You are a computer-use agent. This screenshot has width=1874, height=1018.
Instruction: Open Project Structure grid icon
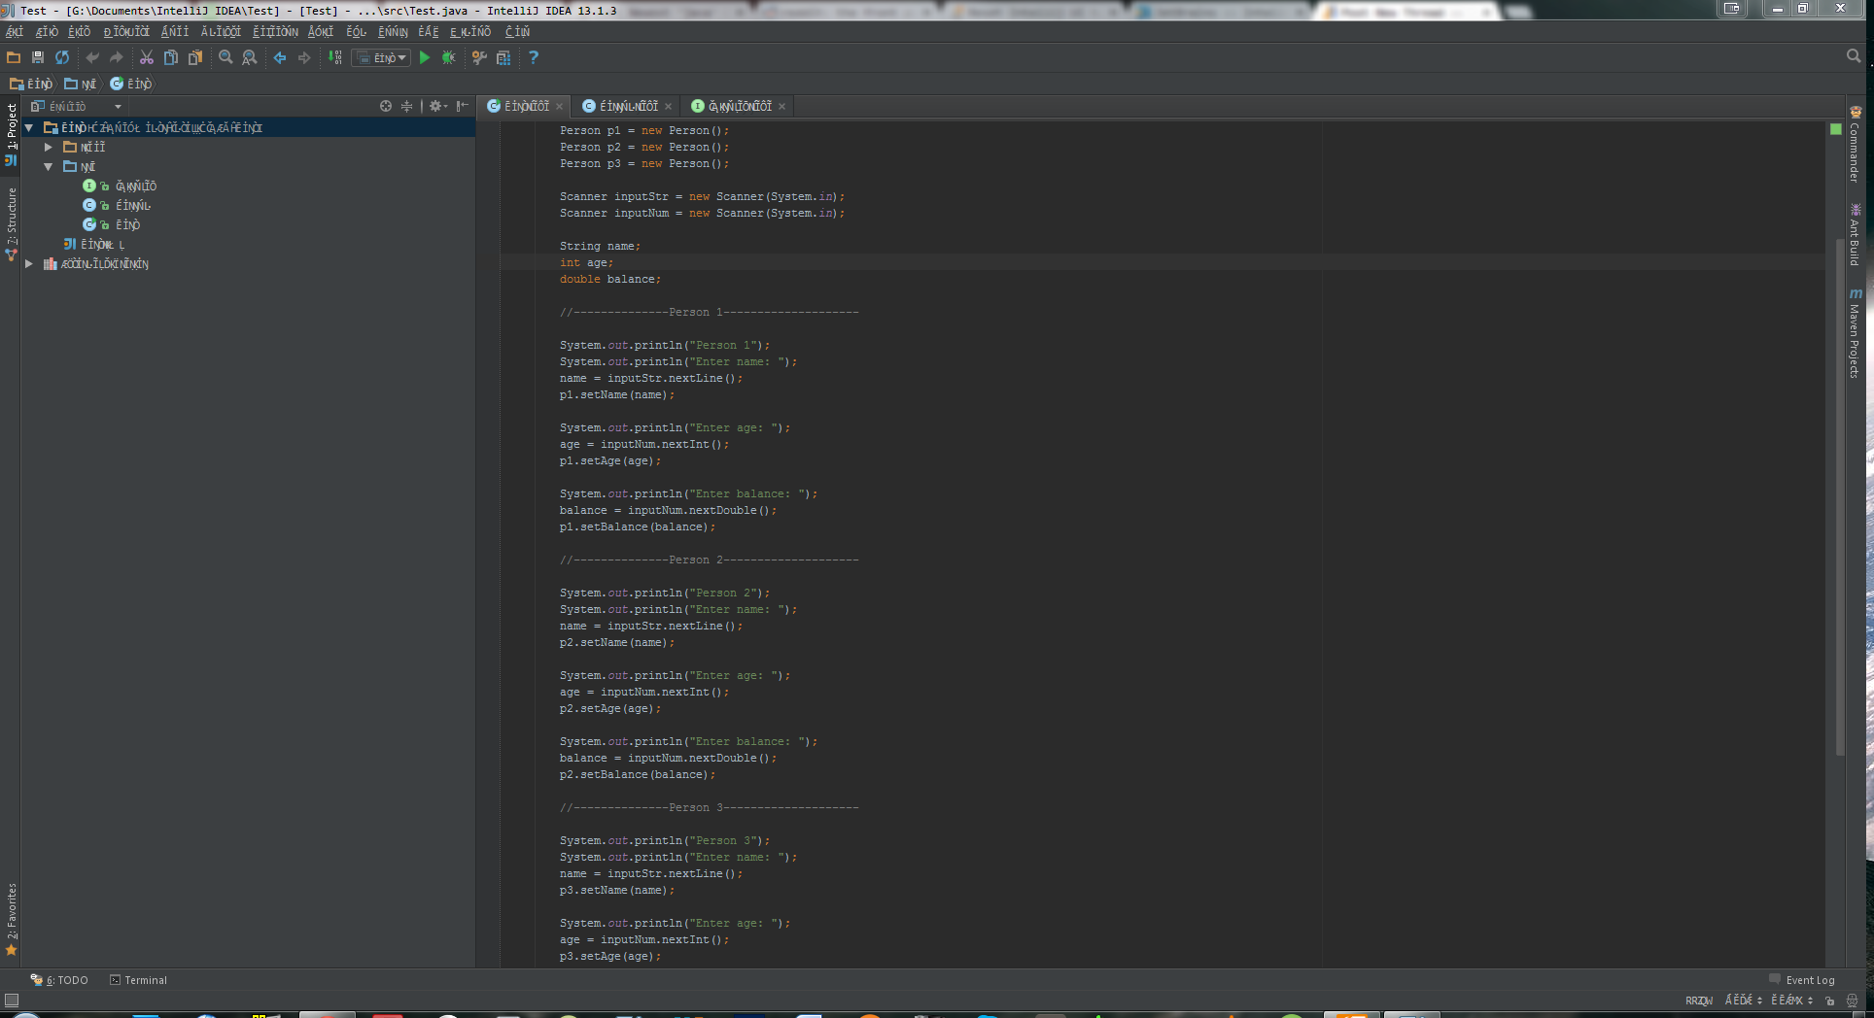[503, 58]
